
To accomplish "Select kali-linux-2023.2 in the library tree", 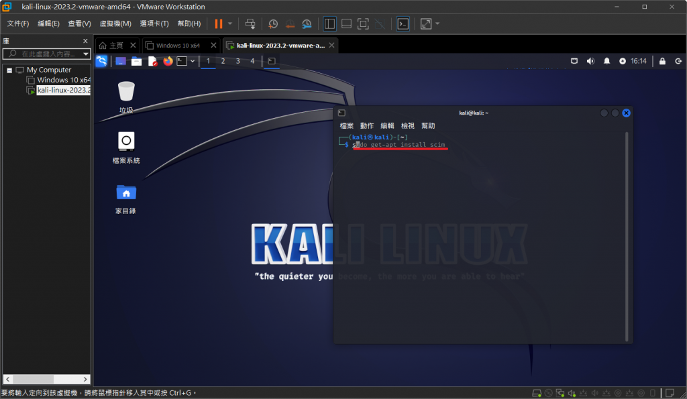I will pos(64,90).
